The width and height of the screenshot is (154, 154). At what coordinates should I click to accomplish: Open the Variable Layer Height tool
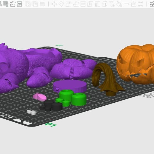coord(42,4)
